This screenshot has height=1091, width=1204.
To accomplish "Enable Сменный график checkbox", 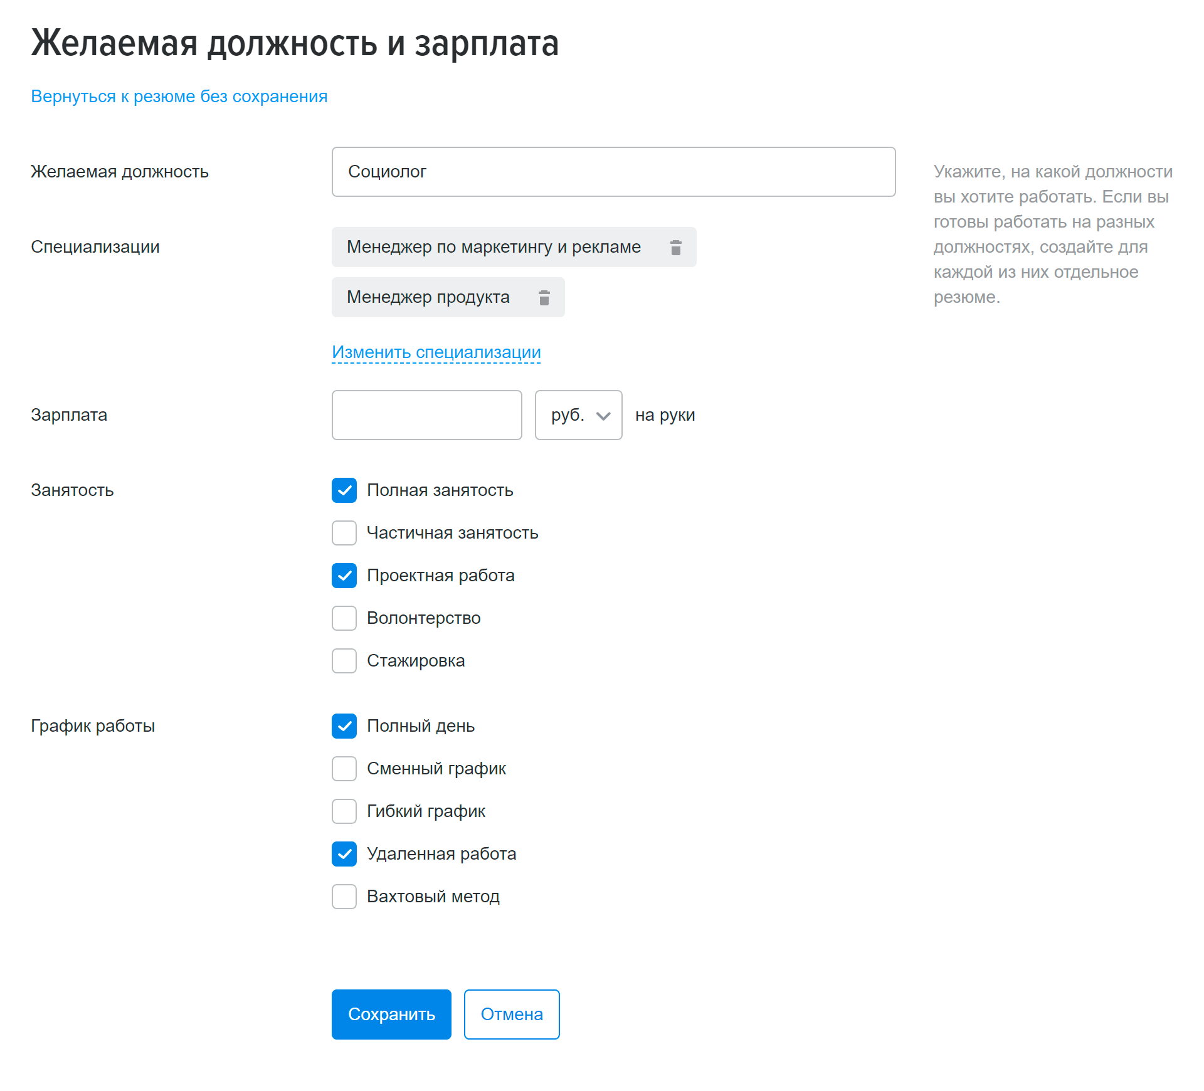I will click(344, 769).
